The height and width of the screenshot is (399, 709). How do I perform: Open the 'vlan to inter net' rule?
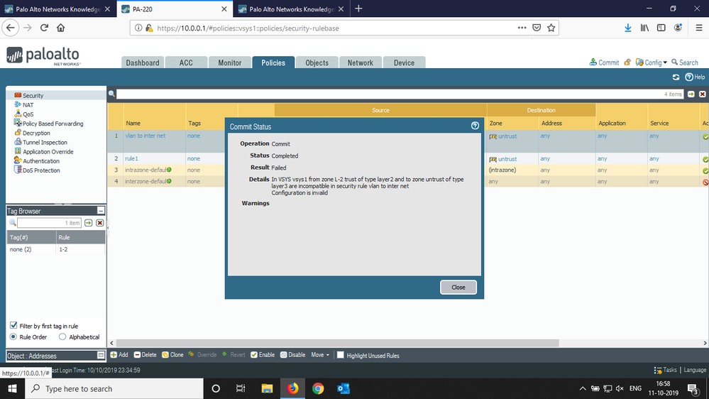click(145, 136)
